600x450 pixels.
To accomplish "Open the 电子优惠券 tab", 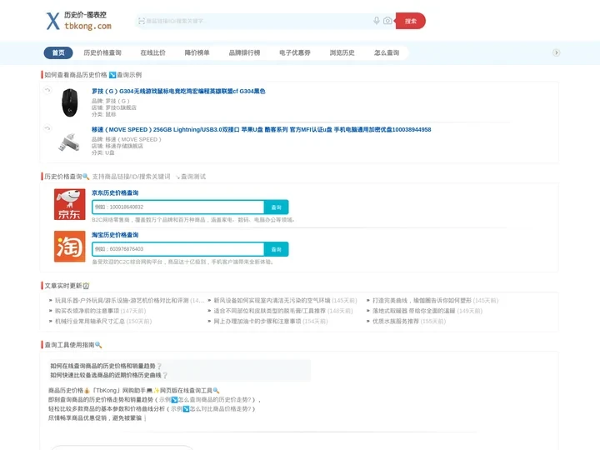I will (295, 52).
